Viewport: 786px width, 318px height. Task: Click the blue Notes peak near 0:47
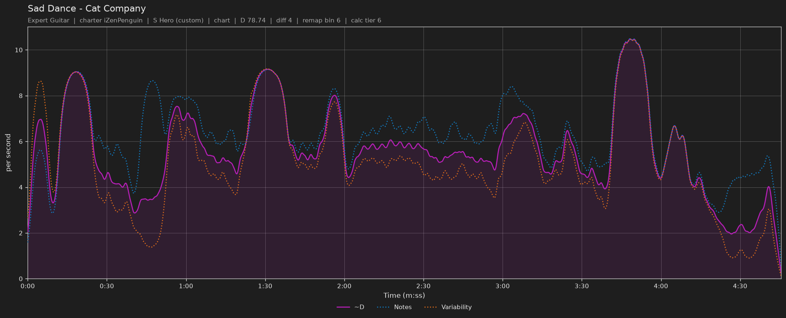click(x=152, y=81)
